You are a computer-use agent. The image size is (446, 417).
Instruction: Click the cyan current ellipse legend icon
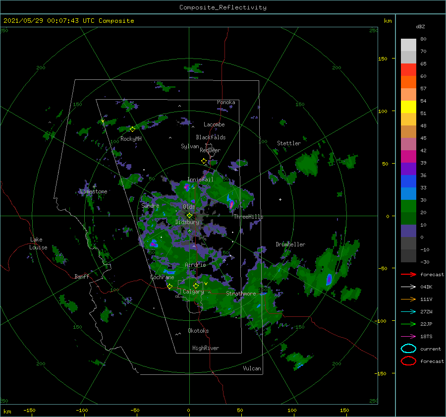[x=408, y=349]
